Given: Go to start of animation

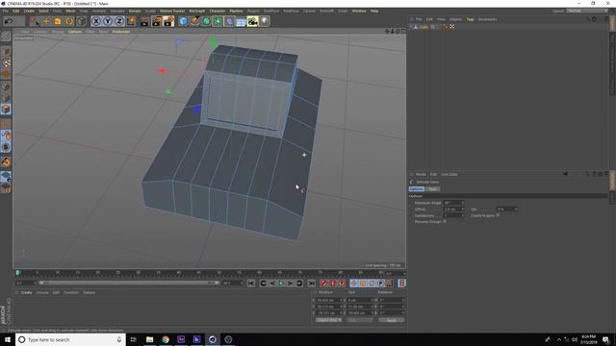Looking at the screenshot, I should click(251, 284).
